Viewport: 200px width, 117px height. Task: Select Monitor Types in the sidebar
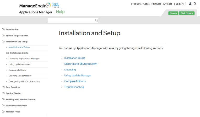point(13,112)
